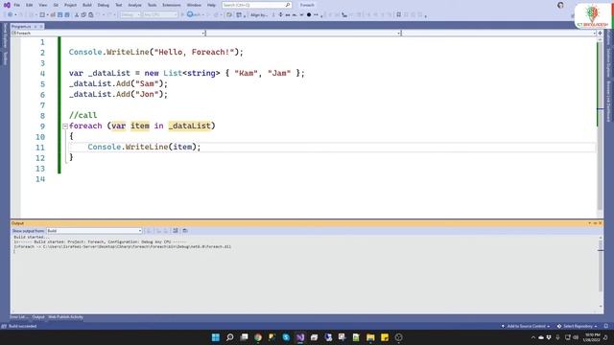Click the Visual Studio taskbar icon

(300, 337)
